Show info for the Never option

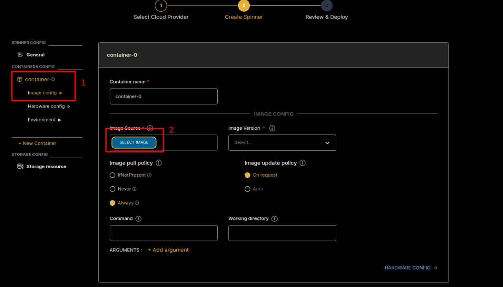point(134,189)
